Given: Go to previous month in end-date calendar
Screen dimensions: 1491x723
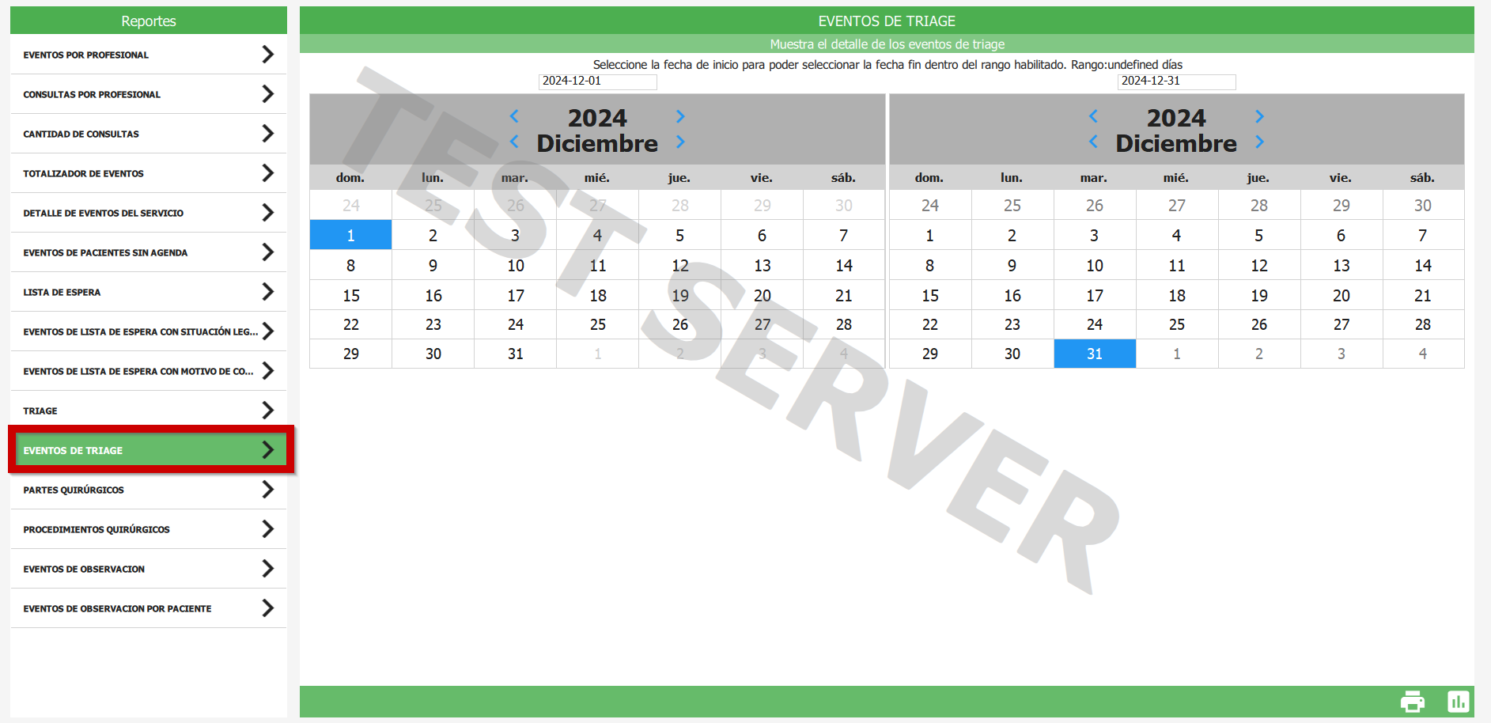Looking at the screenshot, I should pyautogui.click(x=1093, y=142).
